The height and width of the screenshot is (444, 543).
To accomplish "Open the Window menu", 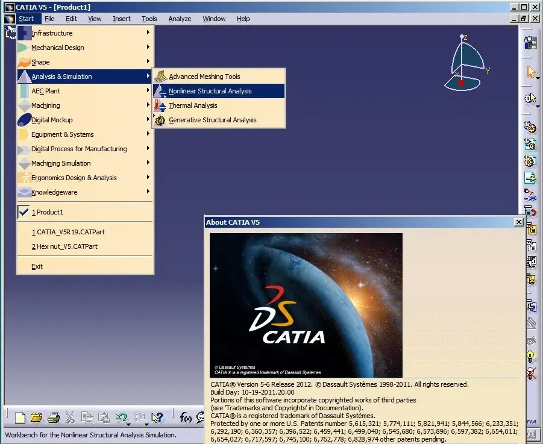I will click(x=214, y=19).
